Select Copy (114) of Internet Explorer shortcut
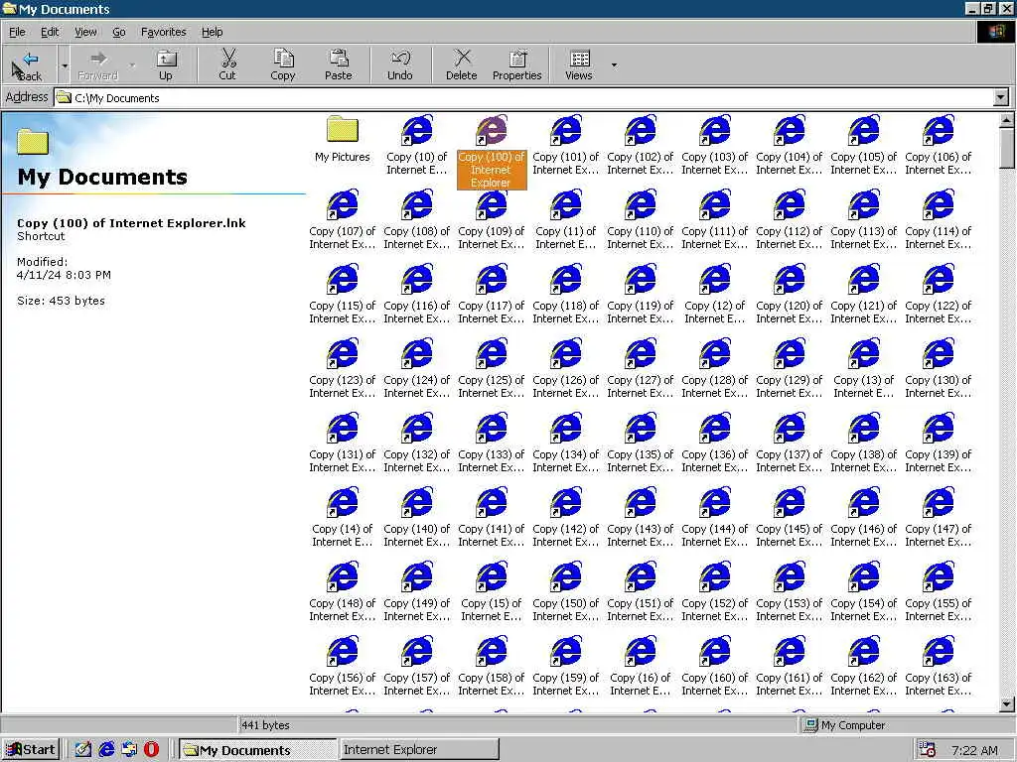 (x=939, y=219)
